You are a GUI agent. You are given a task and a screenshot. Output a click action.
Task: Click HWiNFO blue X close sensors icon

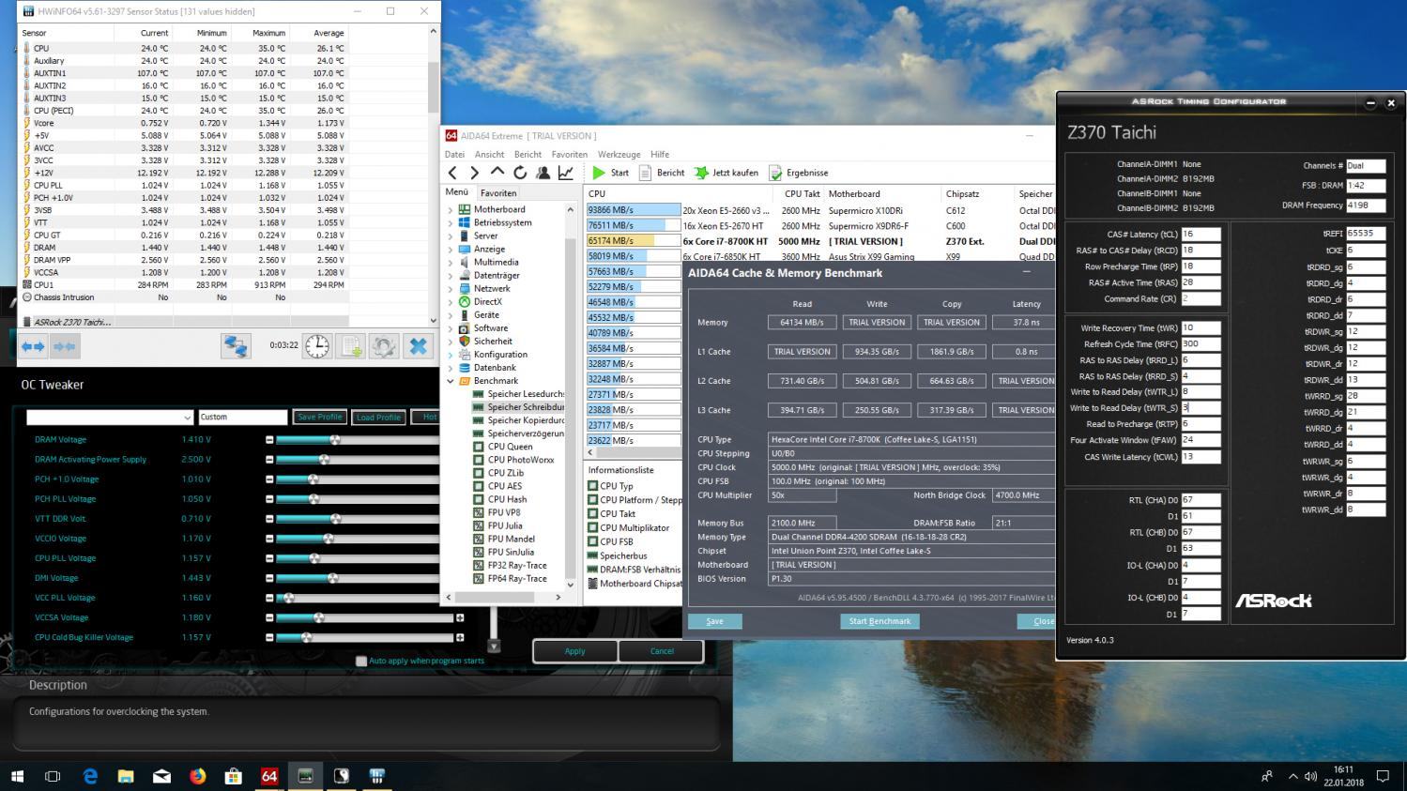coord(418,345)
